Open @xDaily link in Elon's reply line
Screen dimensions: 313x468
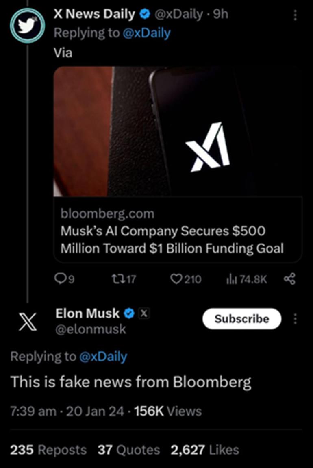(103, 357)
